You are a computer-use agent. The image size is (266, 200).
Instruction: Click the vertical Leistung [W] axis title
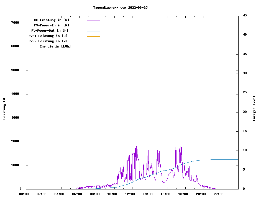click(x=4, y=108)
